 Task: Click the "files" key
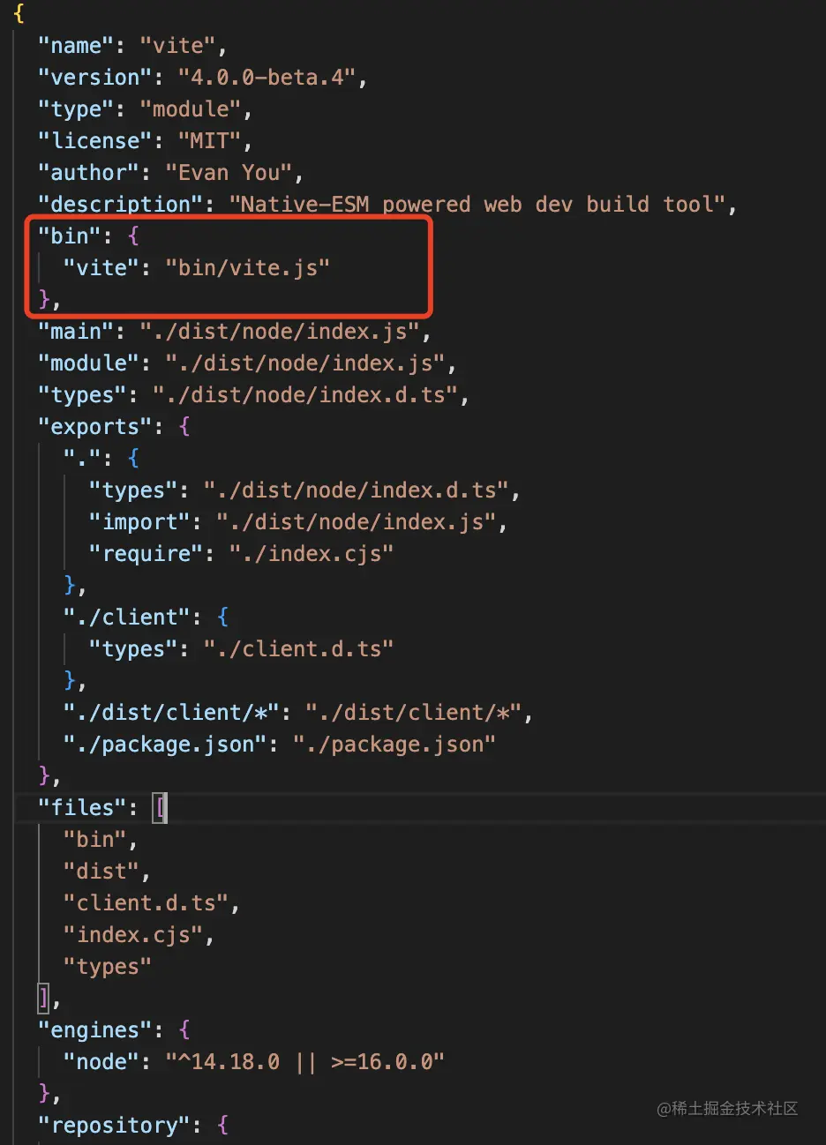(82, 808)
